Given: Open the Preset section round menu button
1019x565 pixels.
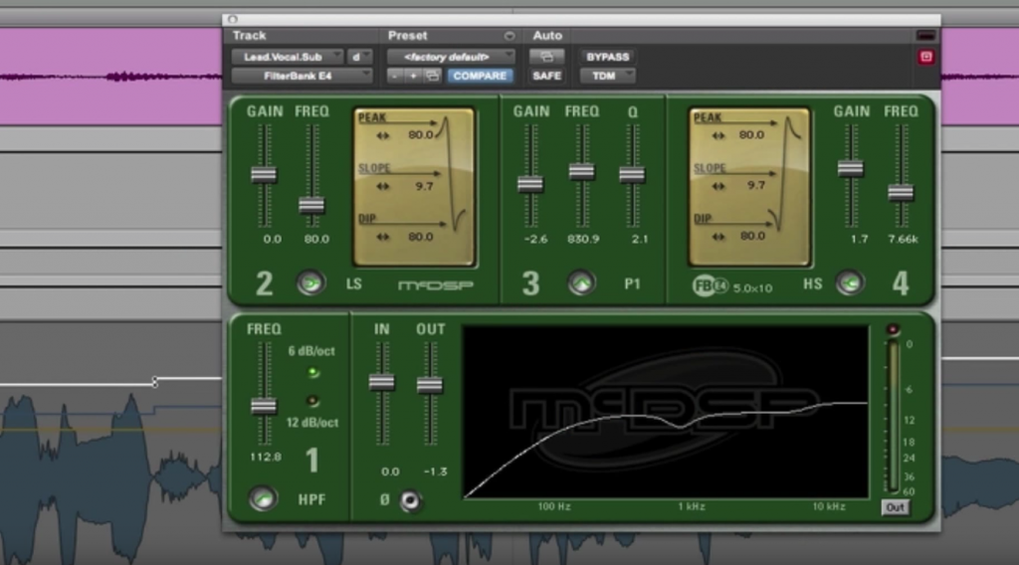Looking at the screenshot, I should pyautogui.click(x=509, y=36).
